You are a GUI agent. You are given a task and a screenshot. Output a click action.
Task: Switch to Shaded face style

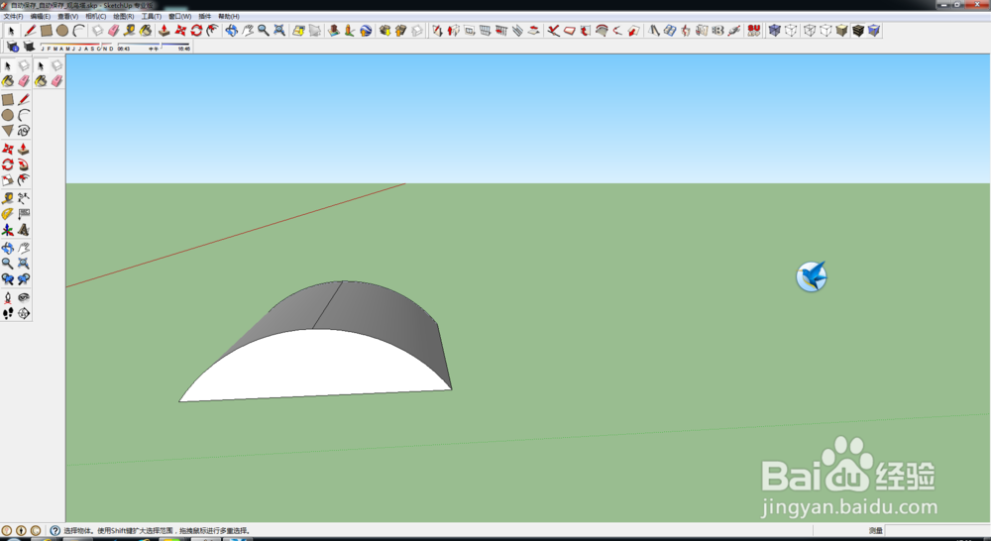point(841,31)
